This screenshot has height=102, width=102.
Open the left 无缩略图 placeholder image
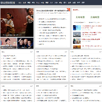pos(80,17)
